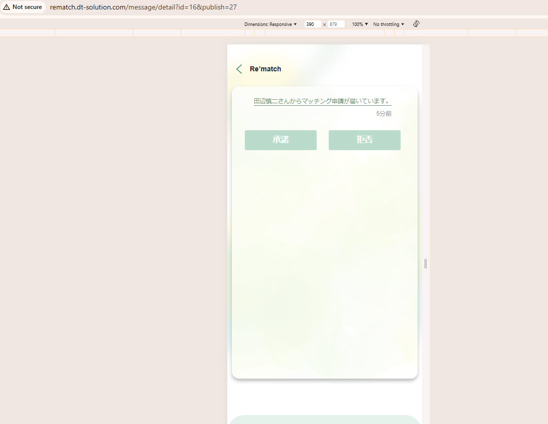Viewport: 548px width, 424px height.
Task: Go back using the left chevron arrow
Action: tap(239, 69)
